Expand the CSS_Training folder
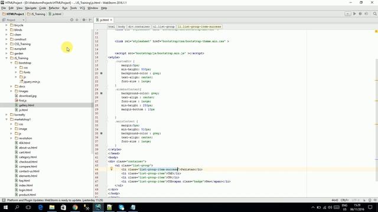The image size is (378, 212). click(6, 44)
